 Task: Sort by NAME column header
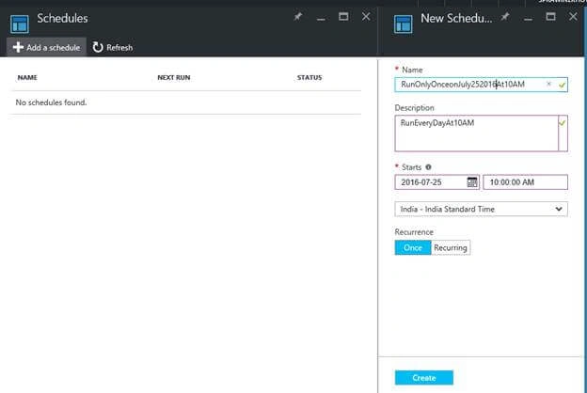click(x=27, y=77)
